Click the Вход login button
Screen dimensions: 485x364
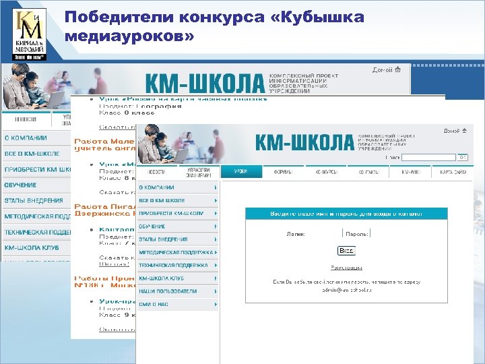[346, 250]
